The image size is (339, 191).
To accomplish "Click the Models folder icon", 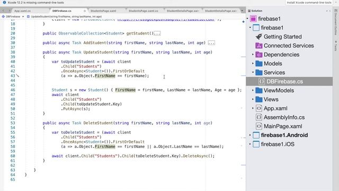I will pyautogui.click(x=259, y=64).
